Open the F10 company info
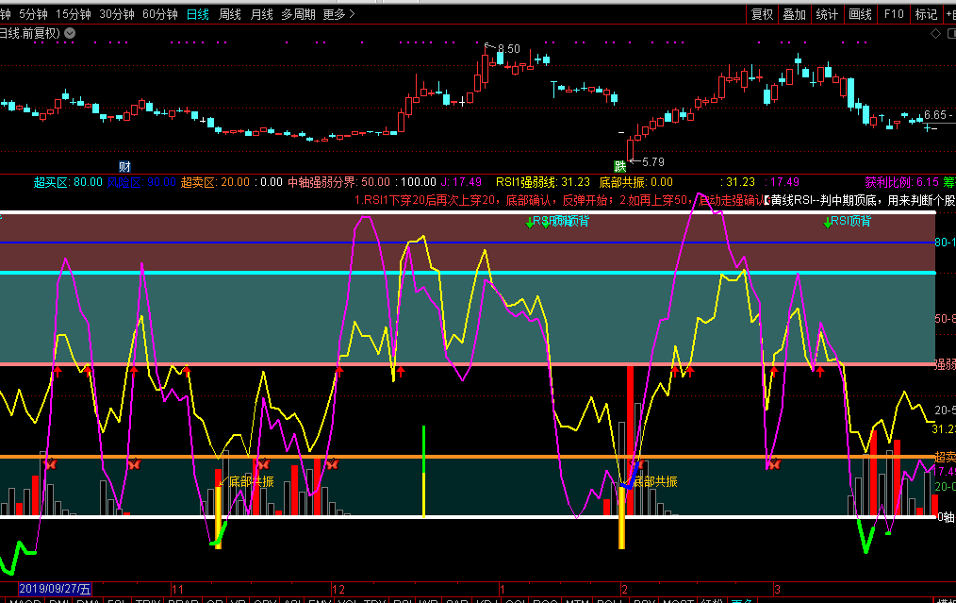This screenshot has height=603, width=956. [x=894, y=14]
